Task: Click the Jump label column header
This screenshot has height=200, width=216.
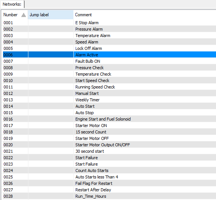Action: point(51,15)
